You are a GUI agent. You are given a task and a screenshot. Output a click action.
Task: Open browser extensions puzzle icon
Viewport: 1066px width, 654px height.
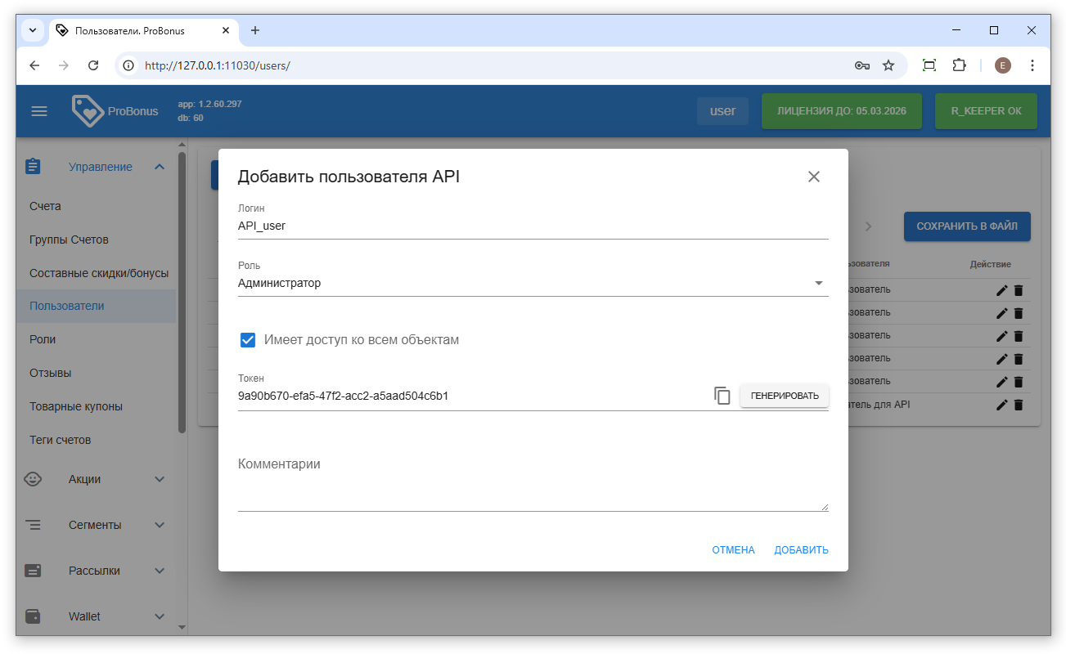[x=960, y=65]
